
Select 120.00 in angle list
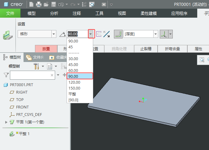tap(80, 82)
